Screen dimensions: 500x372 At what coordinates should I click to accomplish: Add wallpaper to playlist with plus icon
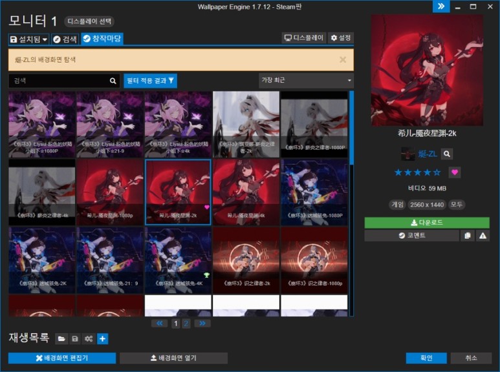pos(102,339)
